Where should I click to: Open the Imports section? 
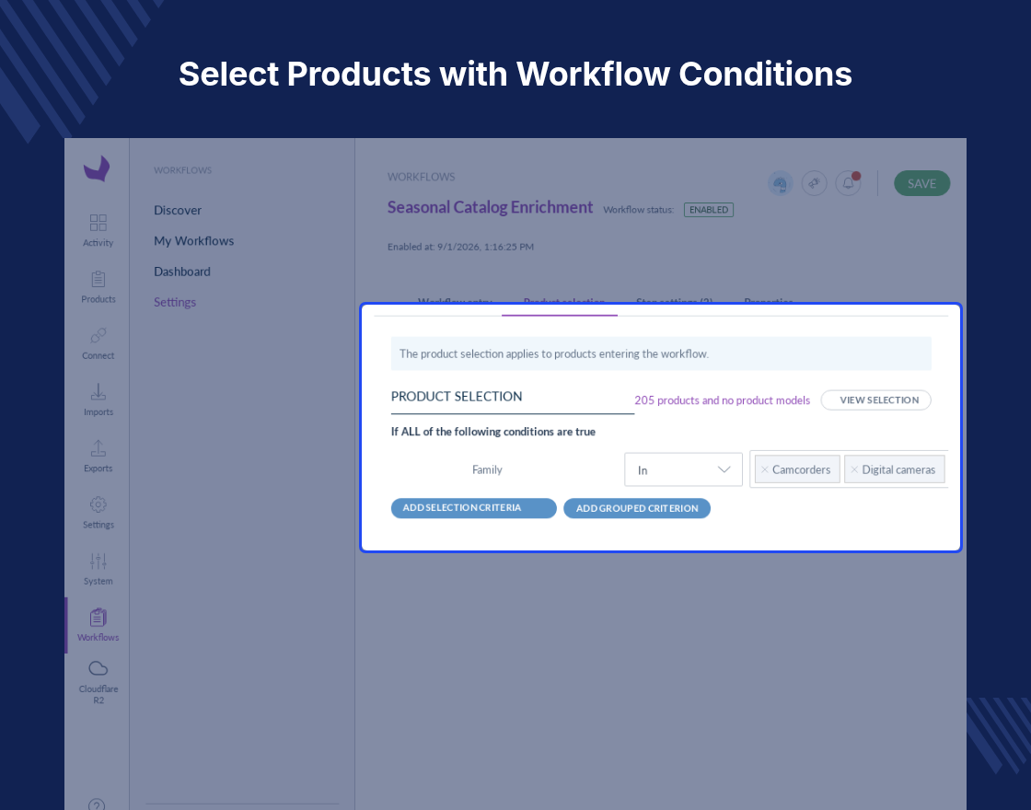[98, 399]
